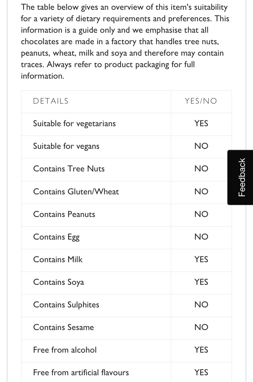Select the 'Contains Sulphites' row label
The width and height of the screenshot is (253, 382).
66,305
